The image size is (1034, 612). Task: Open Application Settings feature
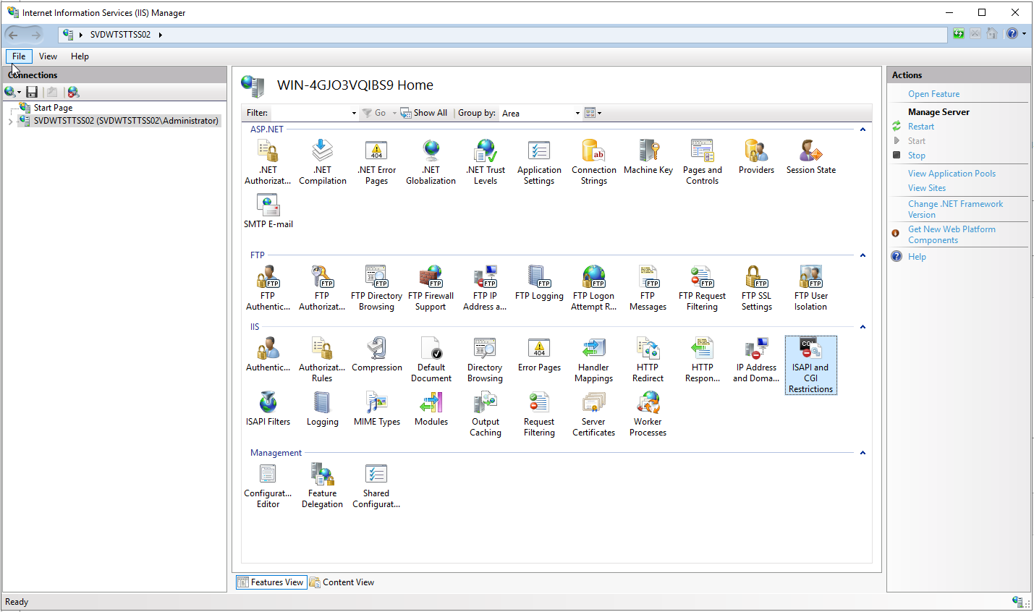coord(539,162)
